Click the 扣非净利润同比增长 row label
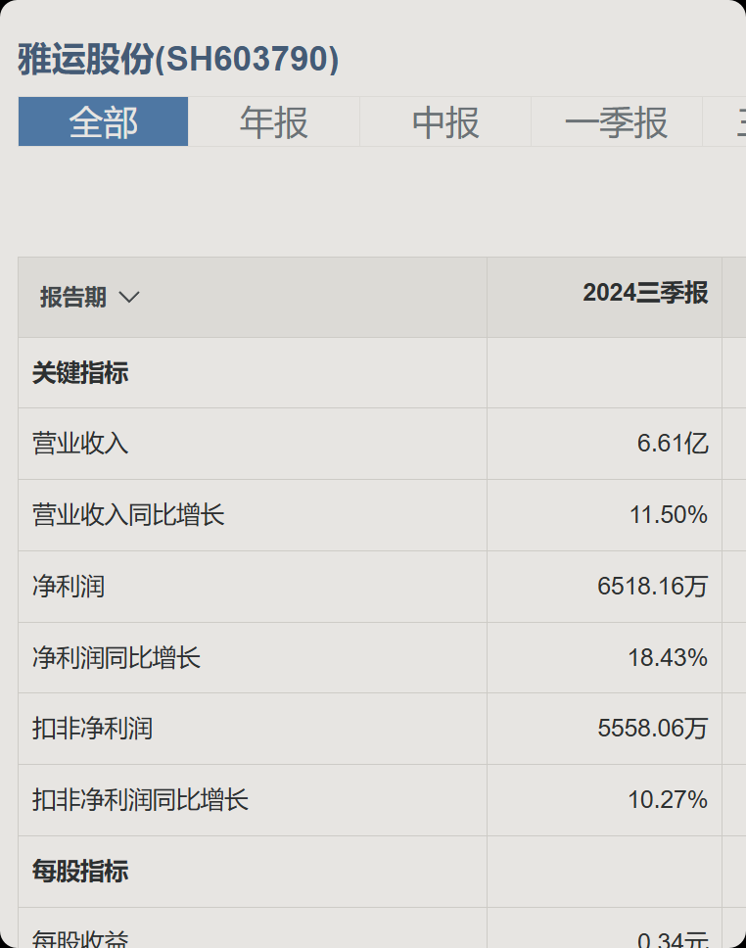 coord(140,800)
